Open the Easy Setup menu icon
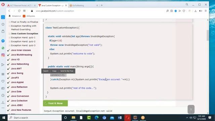Image resolution: width=215 pixels, height=121 pixels. (x=206, y=11)
